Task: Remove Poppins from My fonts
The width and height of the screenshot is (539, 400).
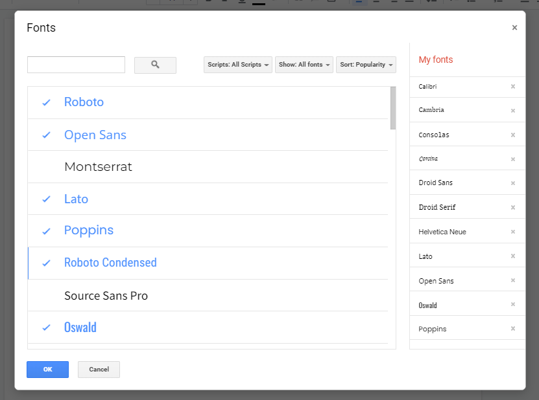Action: click(512, 329)
